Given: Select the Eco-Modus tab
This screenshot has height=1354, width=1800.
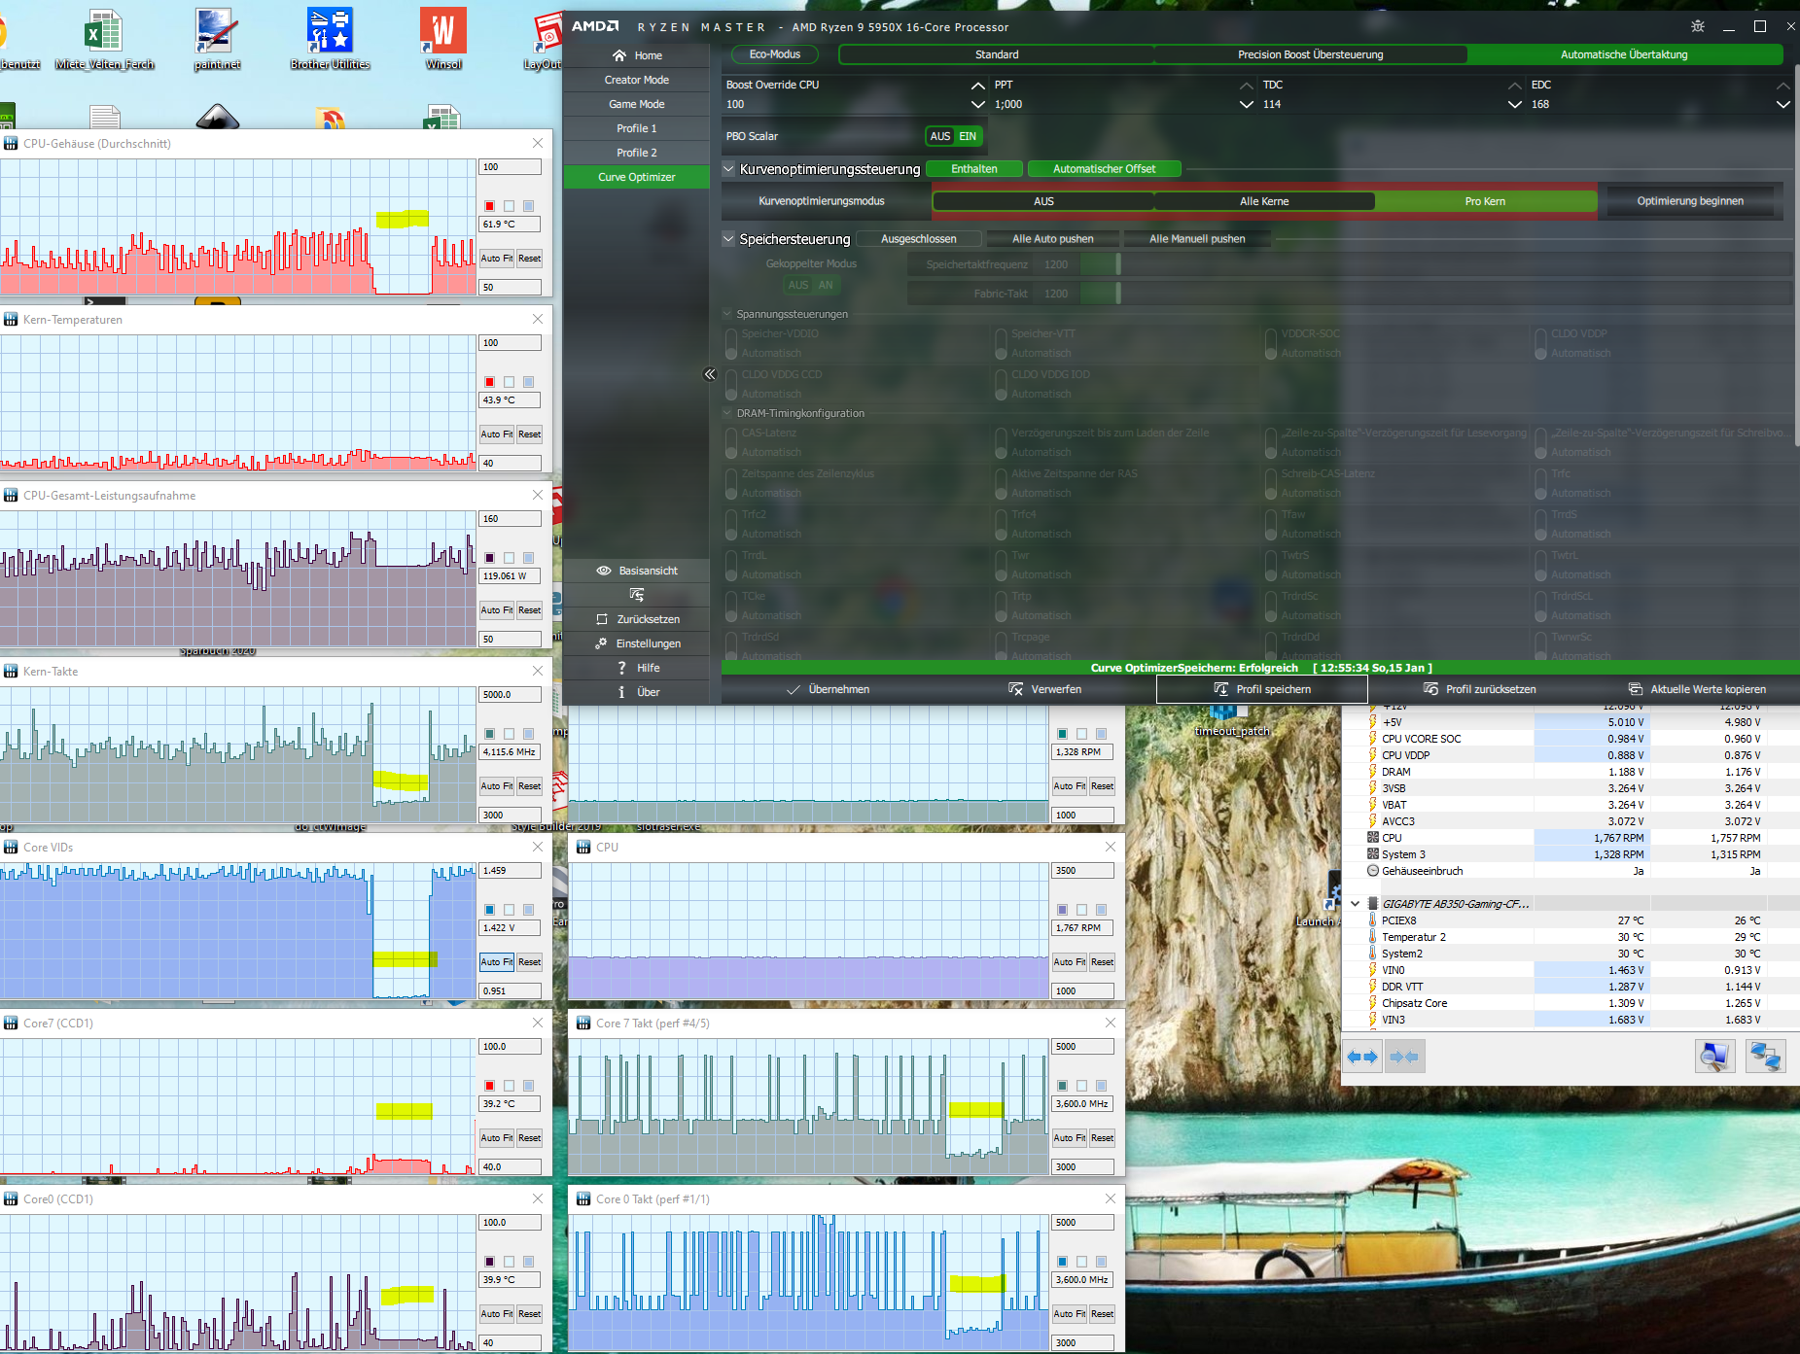Looking at the screenshot, I should (x=774, y=54).
